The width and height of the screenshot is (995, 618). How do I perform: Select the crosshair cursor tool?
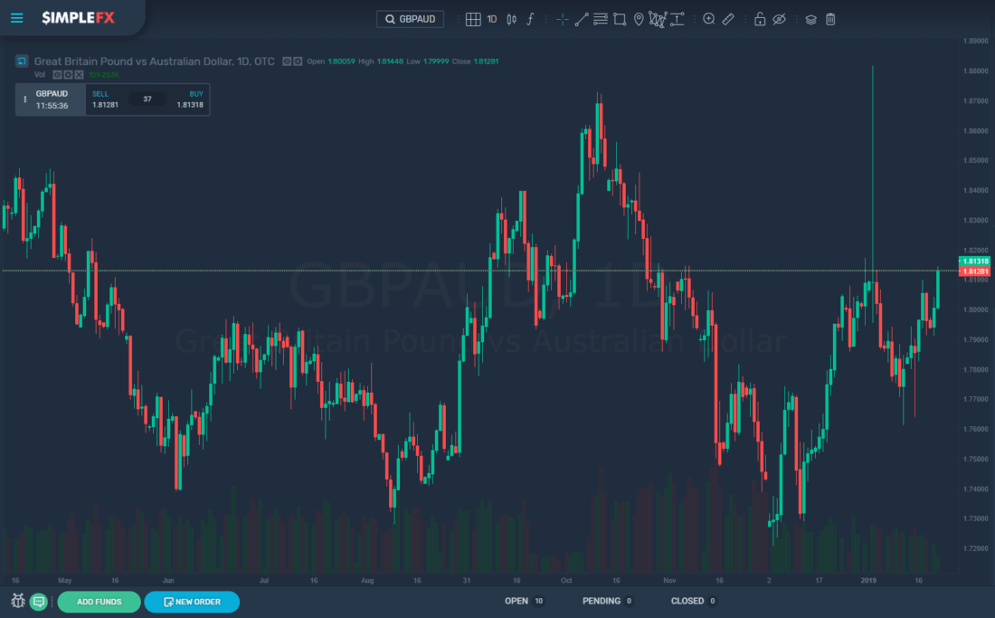coord(562,19)
